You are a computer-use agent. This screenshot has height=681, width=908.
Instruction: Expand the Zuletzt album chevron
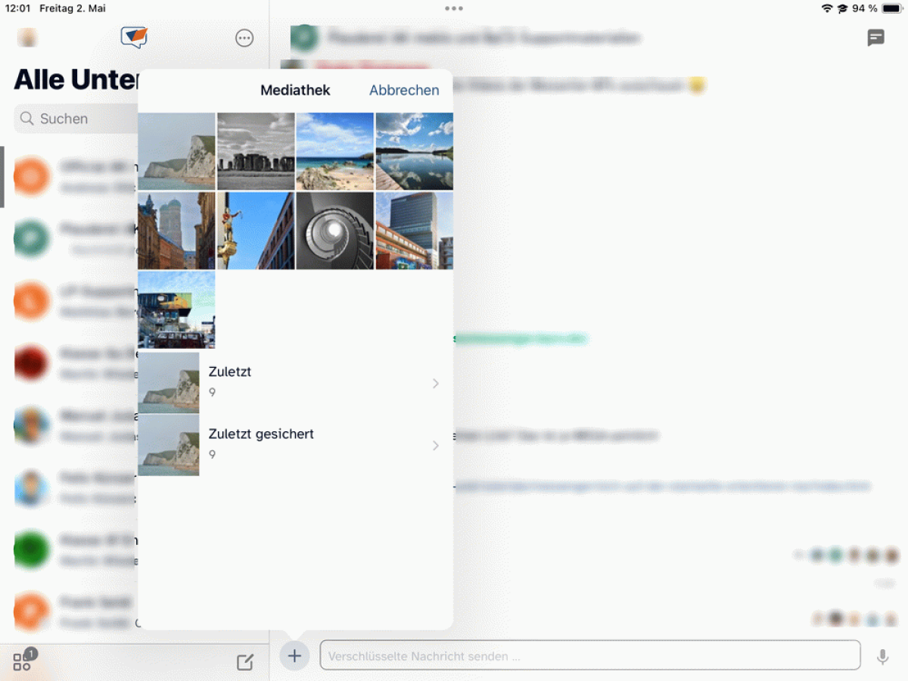[436, 384]
